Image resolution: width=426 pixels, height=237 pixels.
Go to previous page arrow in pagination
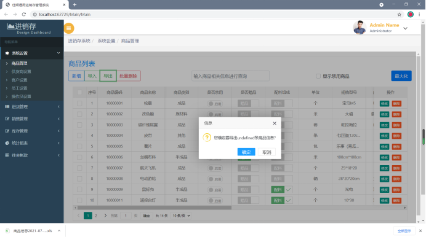click(79, 216)
